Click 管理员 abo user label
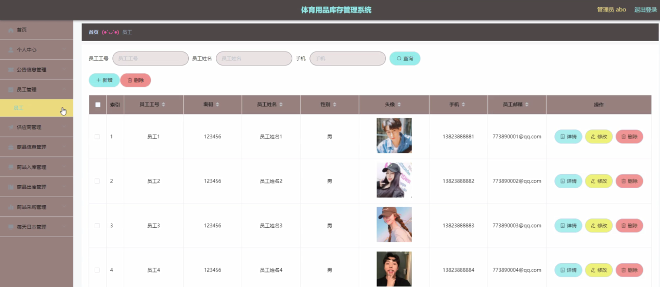 click(611, 10)
